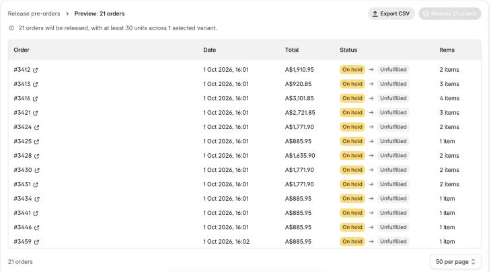Click On hold badge for order #3428

tap(352, 156)
